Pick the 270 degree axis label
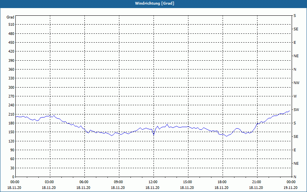The width and height of the screenshot is (307, 192). click(x=11, y=96)
